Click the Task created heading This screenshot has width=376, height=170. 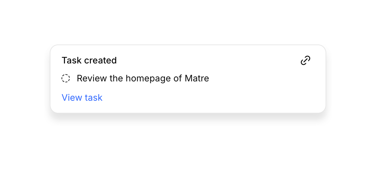89,61
